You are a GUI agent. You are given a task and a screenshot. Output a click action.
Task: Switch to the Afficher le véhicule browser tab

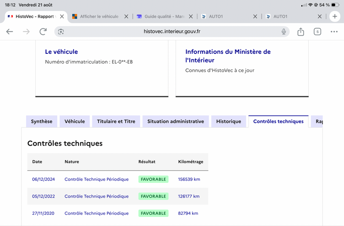(x=99, y=16)
